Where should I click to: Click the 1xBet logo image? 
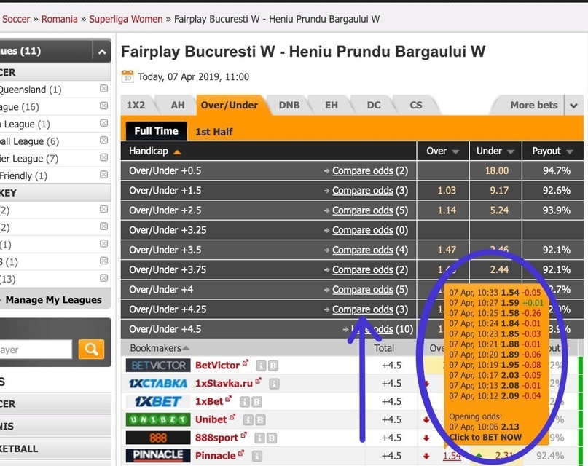(x=157, y=401)
